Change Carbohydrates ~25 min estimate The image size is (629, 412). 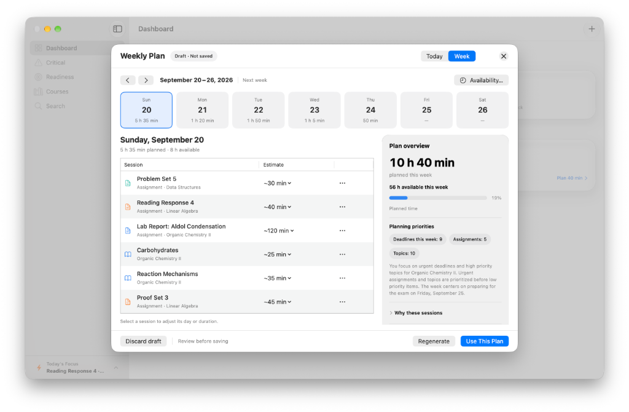click(278, 254)
